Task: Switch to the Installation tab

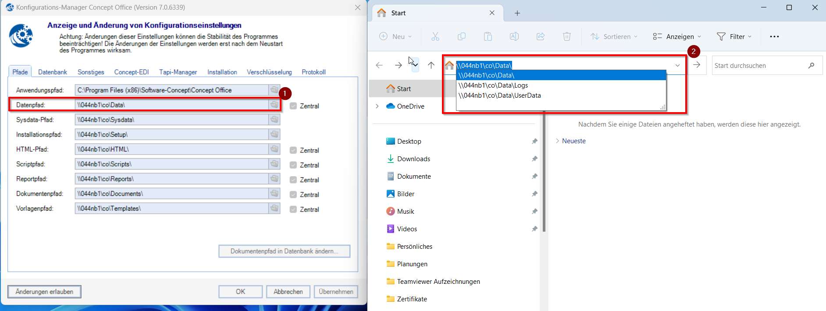Action: 222,72
